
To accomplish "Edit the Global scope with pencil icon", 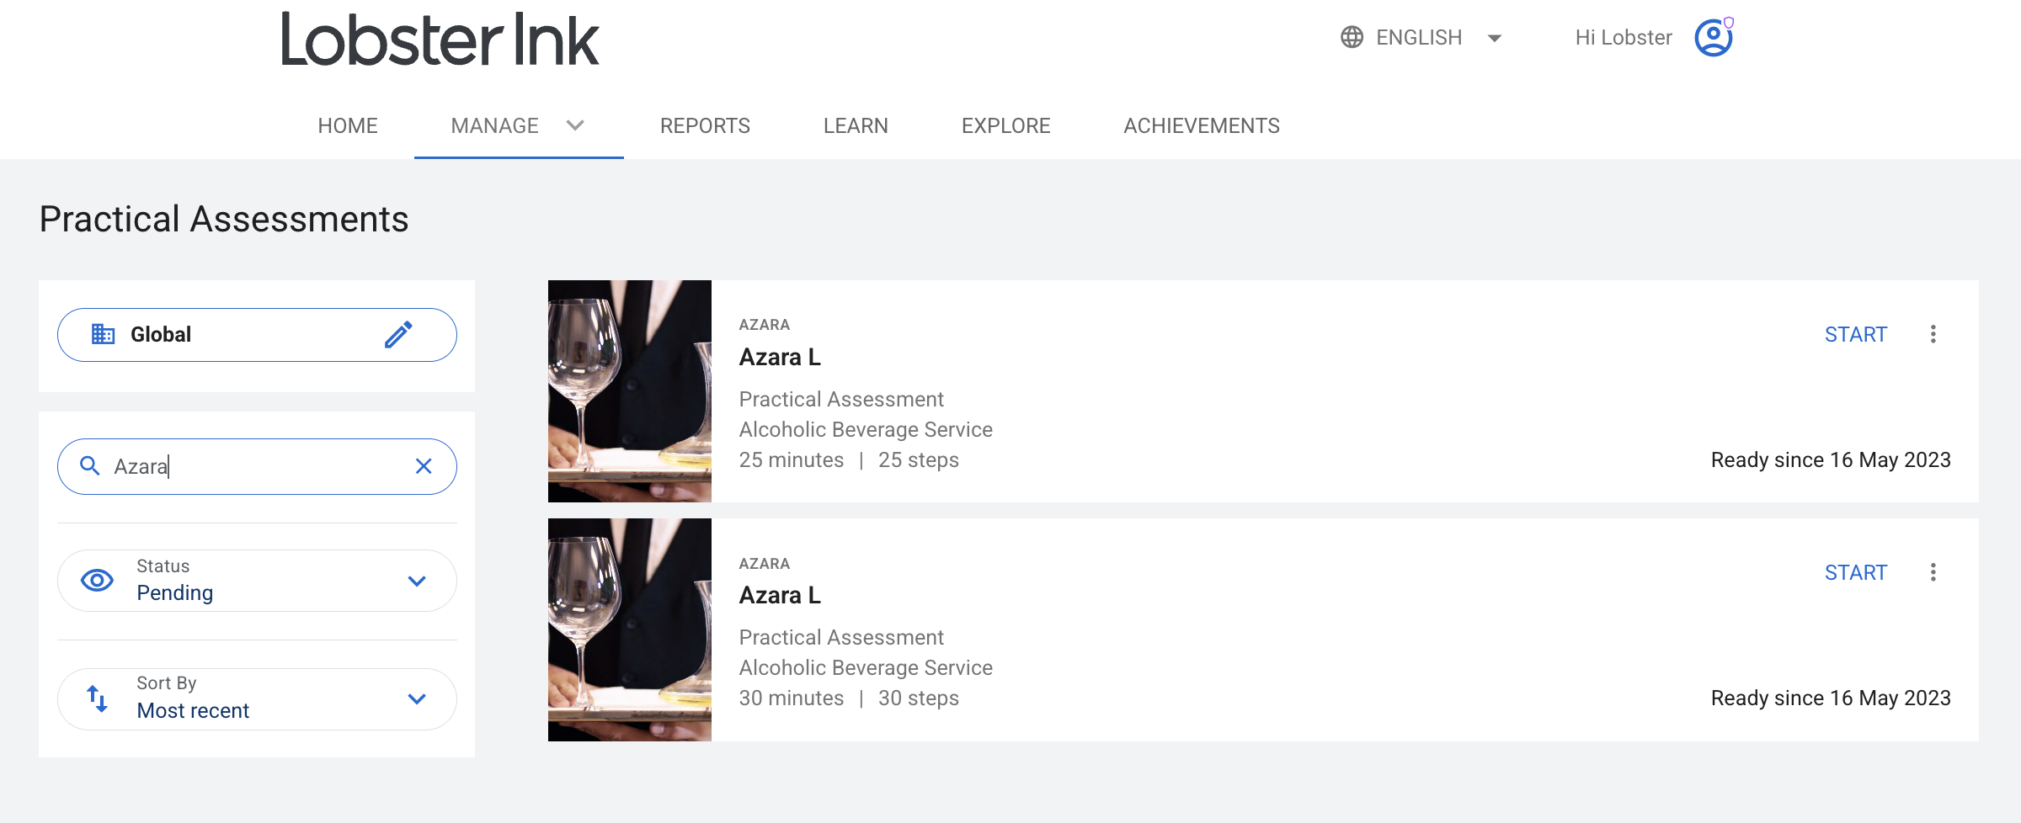I will point(398,334).
